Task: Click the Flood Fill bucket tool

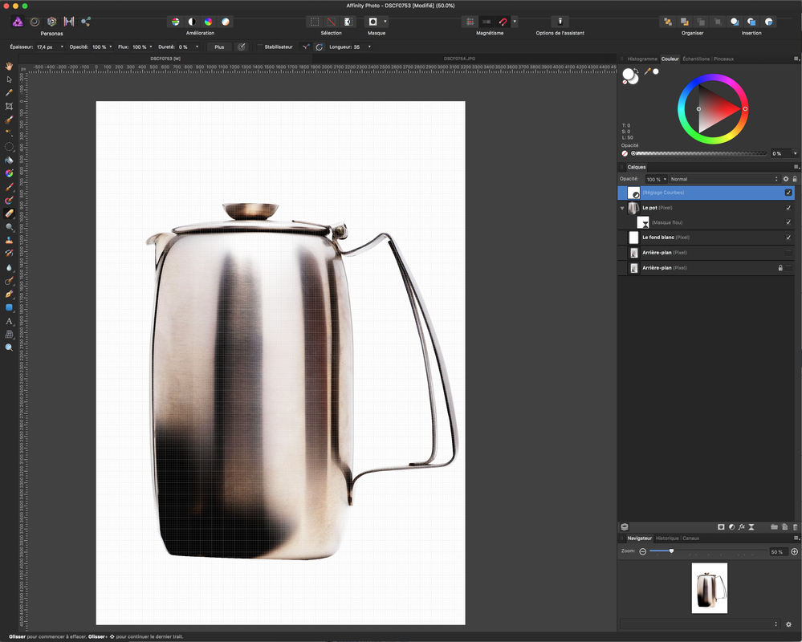Action: 9,160
